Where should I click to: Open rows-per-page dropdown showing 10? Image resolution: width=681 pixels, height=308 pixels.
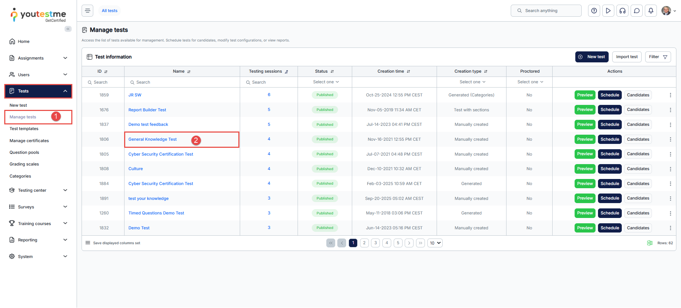pyautogui.click(x=435, y=243)
